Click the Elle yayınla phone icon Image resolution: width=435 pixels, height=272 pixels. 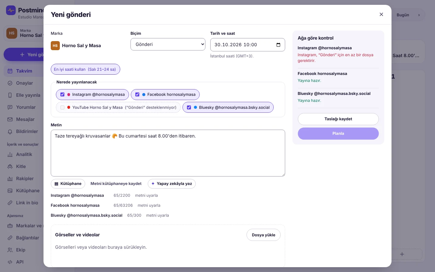tap(10, 95)
